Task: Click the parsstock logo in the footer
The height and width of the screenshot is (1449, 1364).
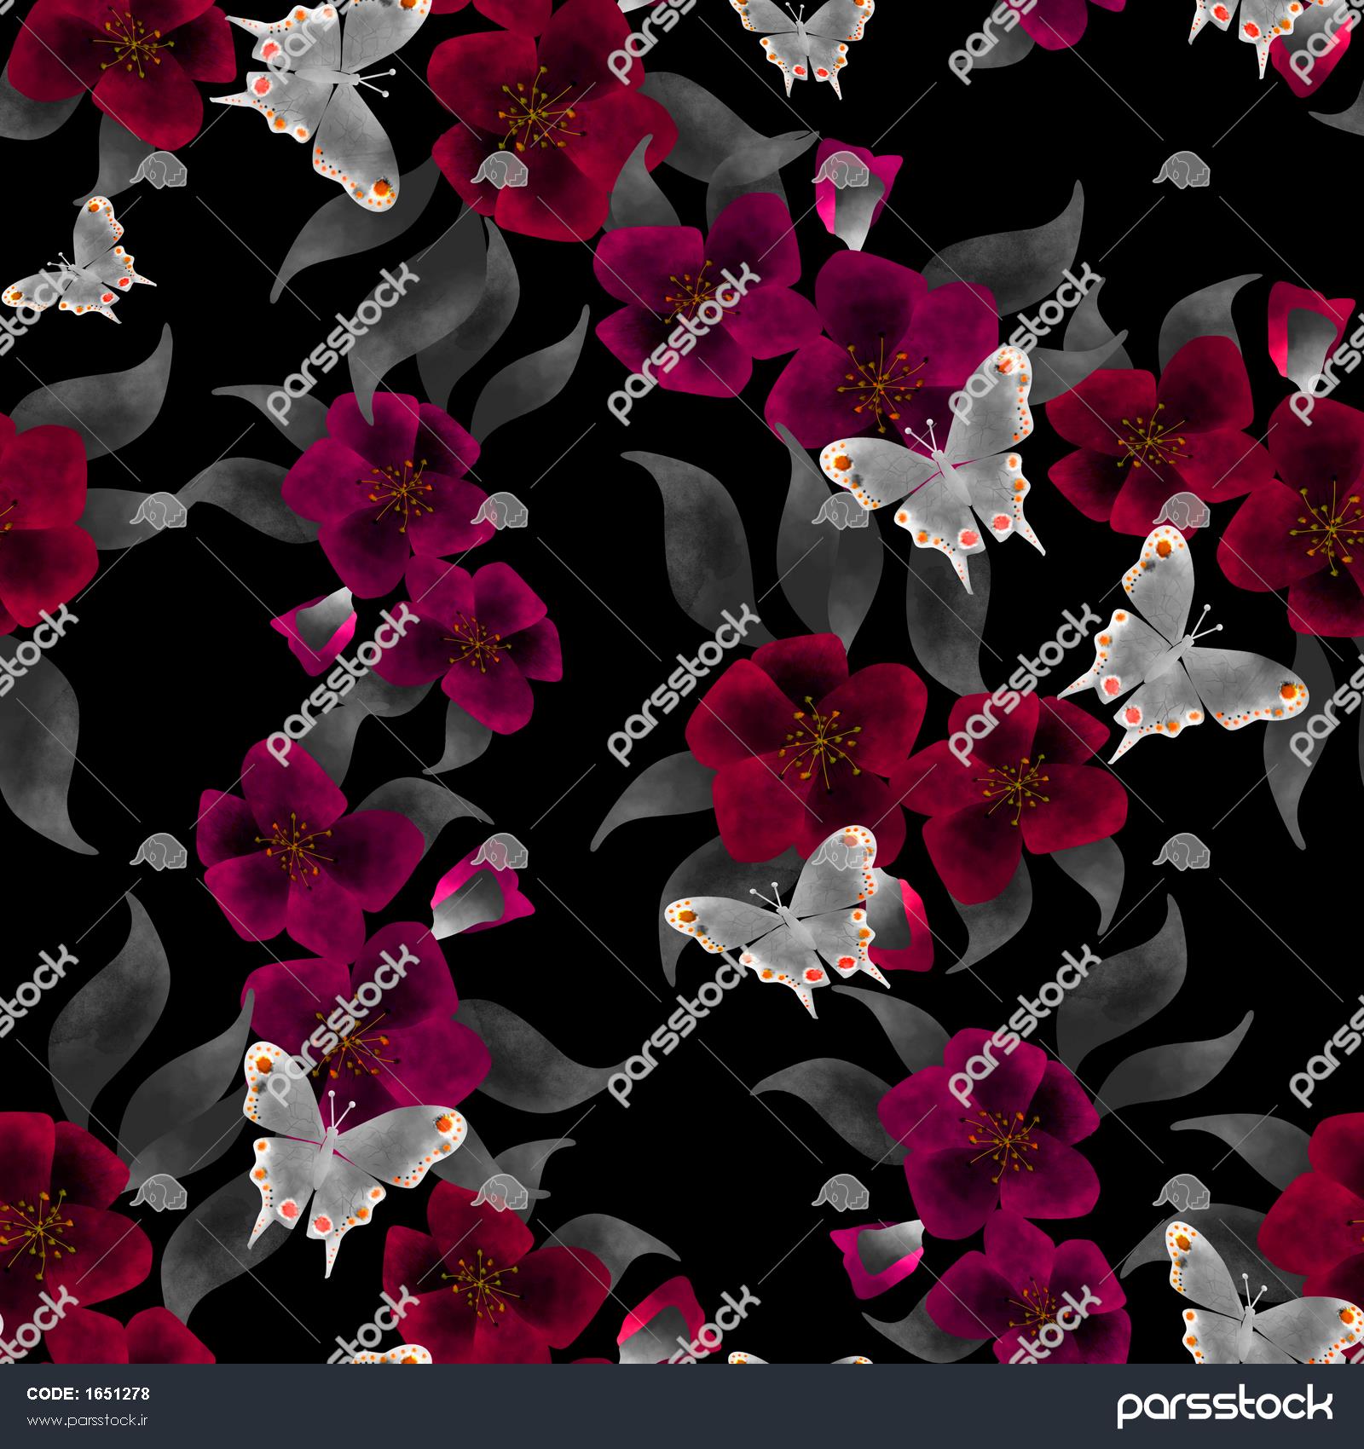Action: [1224, 1406]
